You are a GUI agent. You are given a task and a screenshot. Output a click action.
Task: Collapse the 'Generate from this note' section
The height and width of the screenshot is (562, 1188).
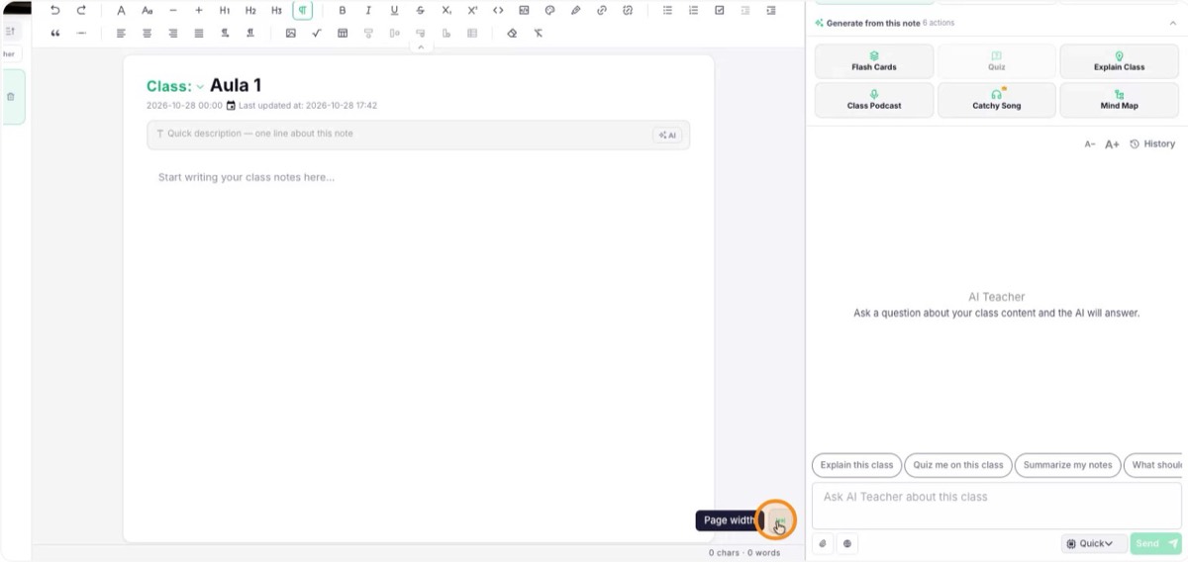[x=1173, y=23]
